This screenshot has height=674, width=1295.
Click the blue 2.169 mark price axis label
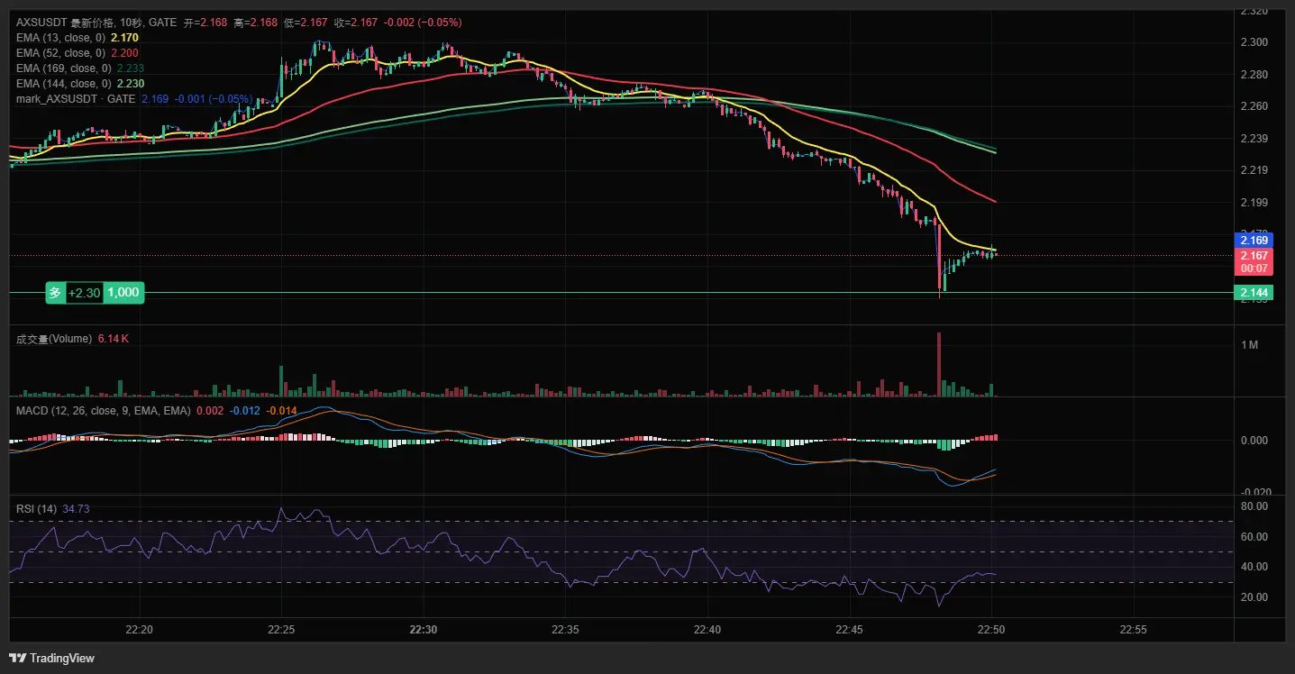click(1254, 240)
